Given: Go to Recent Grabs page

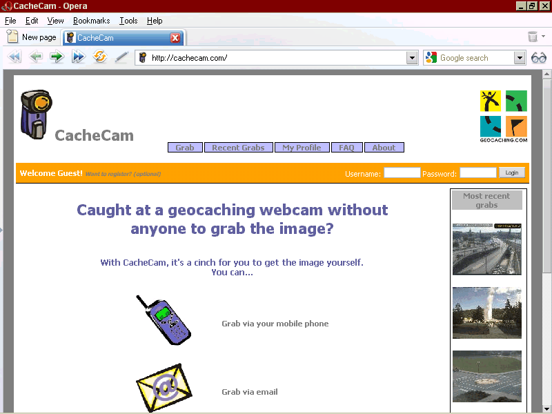Looking at the screenshot, I should pos(238,148).
